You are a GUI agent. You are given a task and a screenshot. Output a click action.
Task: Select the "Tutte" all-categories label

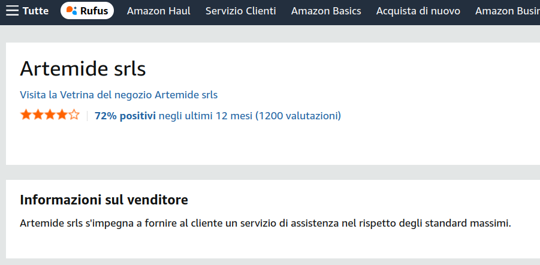tap(35, 11)
